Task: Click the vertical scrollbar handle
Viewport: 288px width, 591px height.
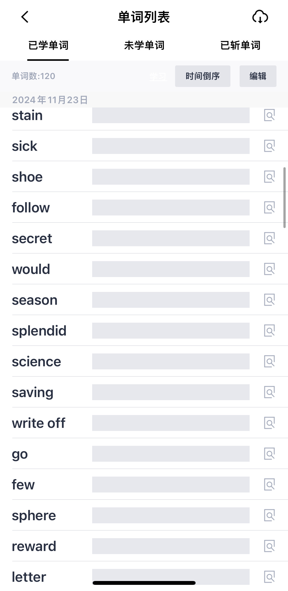Action: [284, 198]
